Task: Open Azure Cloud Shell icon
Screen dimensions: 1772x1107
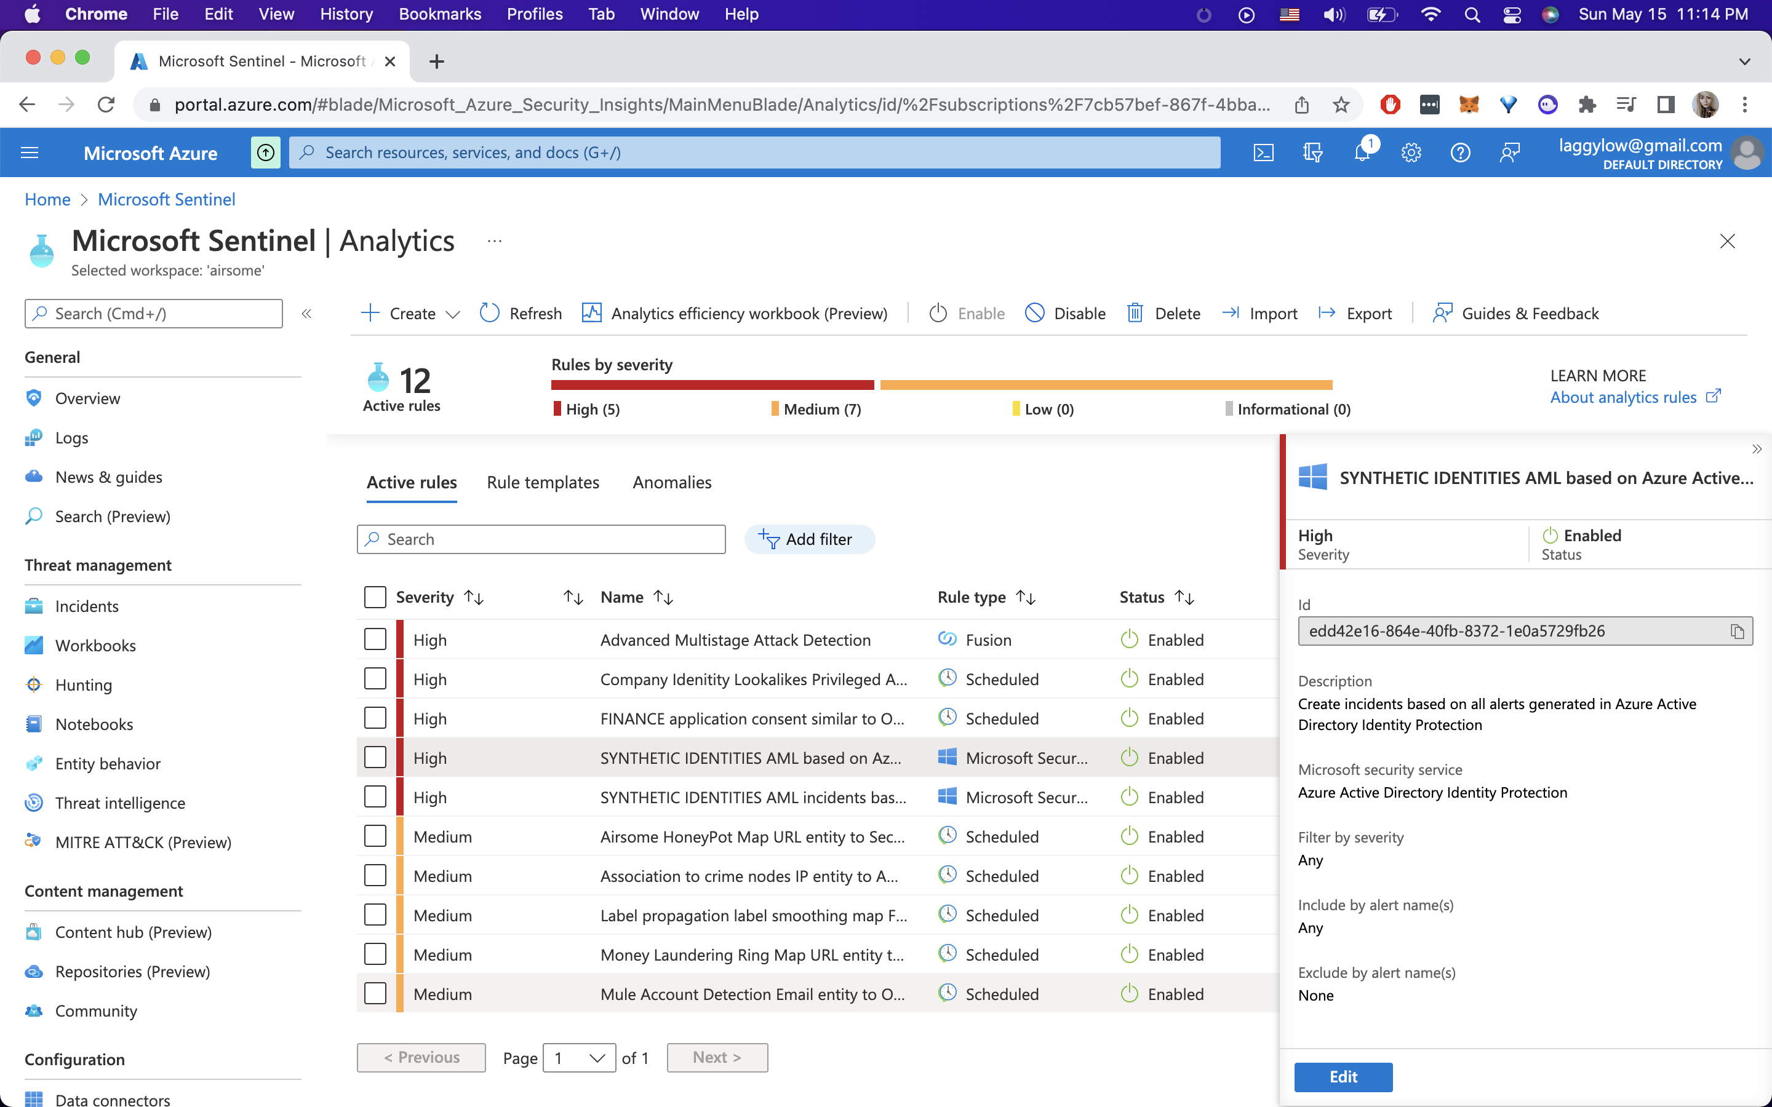Action: click(1263, 153)
